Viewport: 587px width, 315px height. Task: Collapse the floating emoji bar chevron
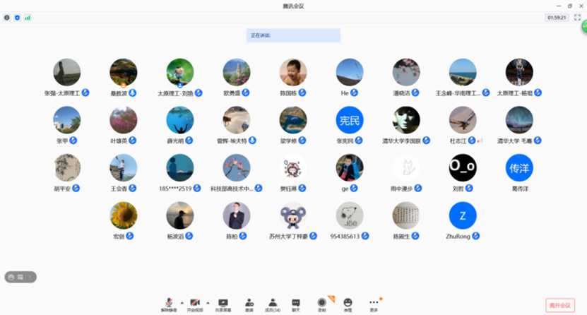[29, 277]
